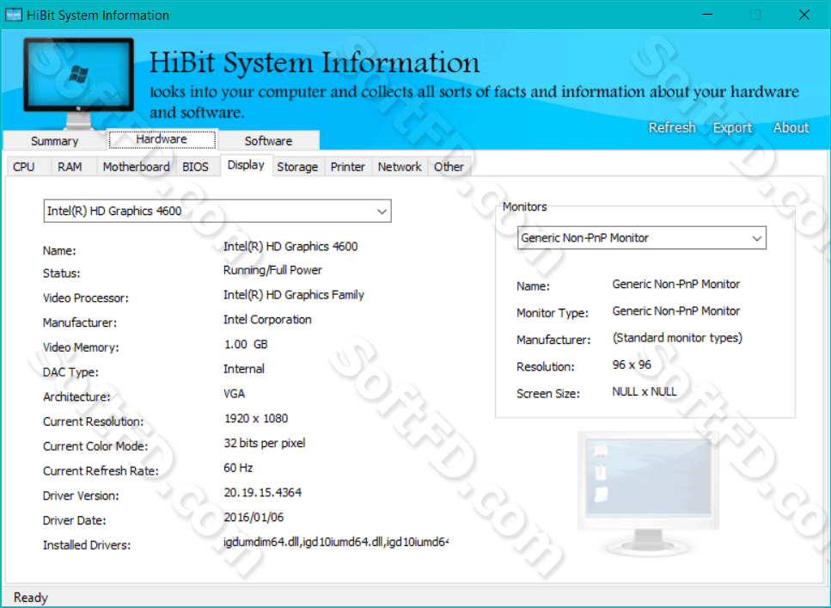This screenshot has height=608, width=831.
Task: Click the '96 x 96' monitor resolution value
Action: coord(632,365)
